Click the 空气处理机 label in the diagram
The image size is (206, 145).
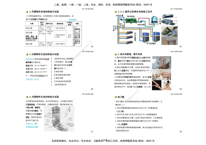[x=151, y=43]
